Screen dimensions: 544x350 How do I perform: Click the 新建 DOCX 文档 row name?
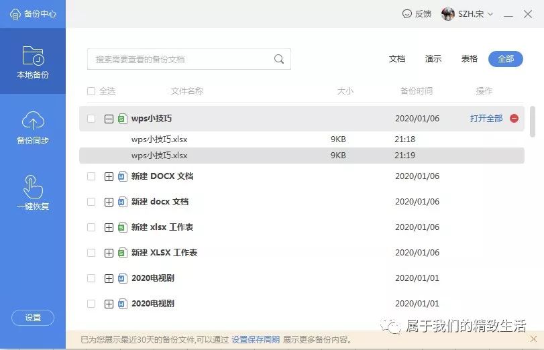(162, 176)
